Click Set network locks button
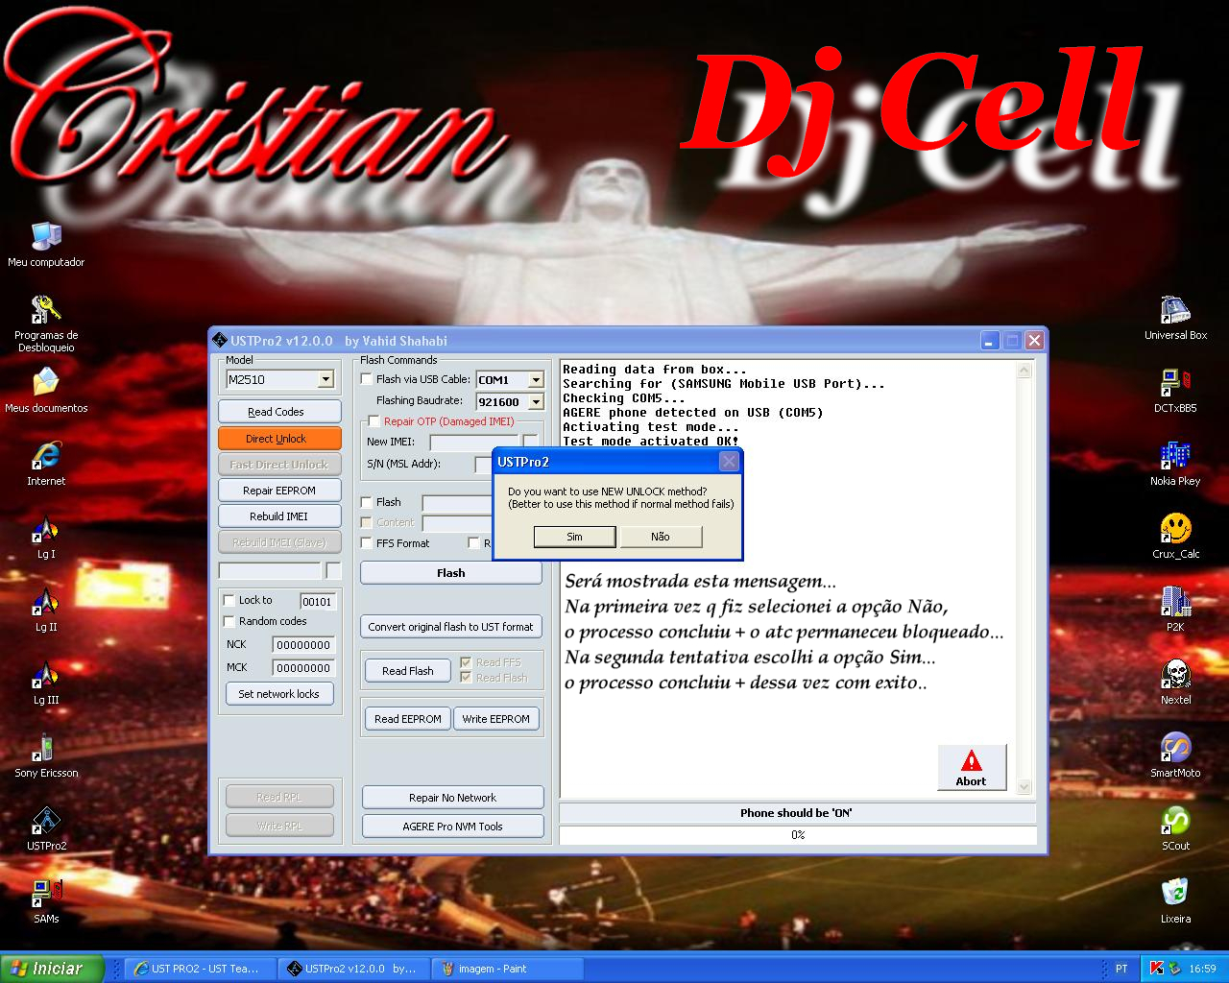Image resolution: width=1229 pixels, height=983 pixels. (279, 694)
